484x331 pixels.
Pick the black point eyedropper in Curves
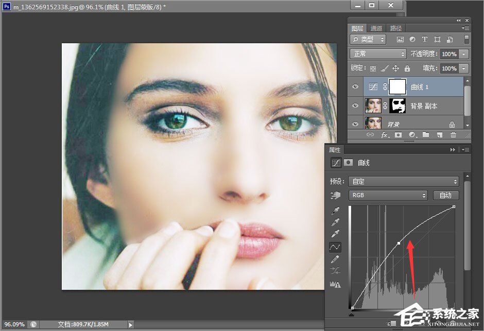coord(336,211)
